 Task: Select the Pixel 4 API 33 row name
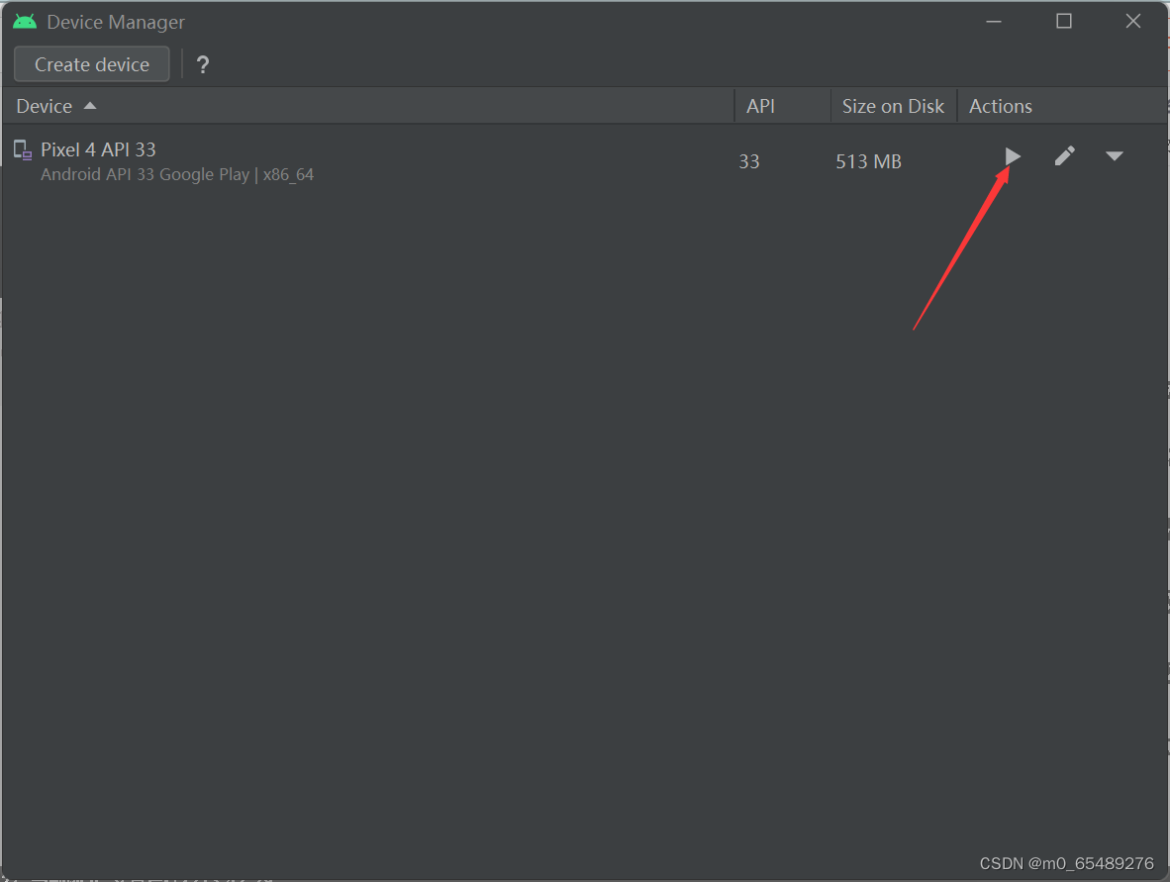coord(99,150)
